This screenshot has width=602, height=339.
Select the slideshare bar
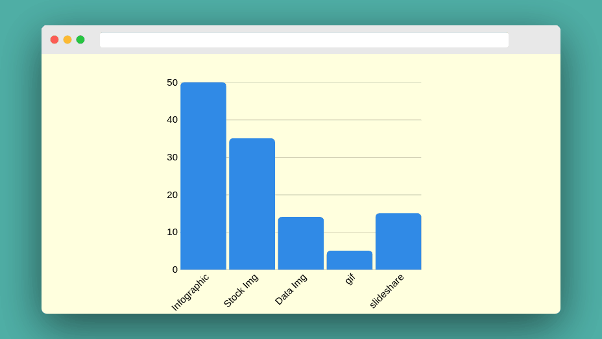[x=398, y=242]
